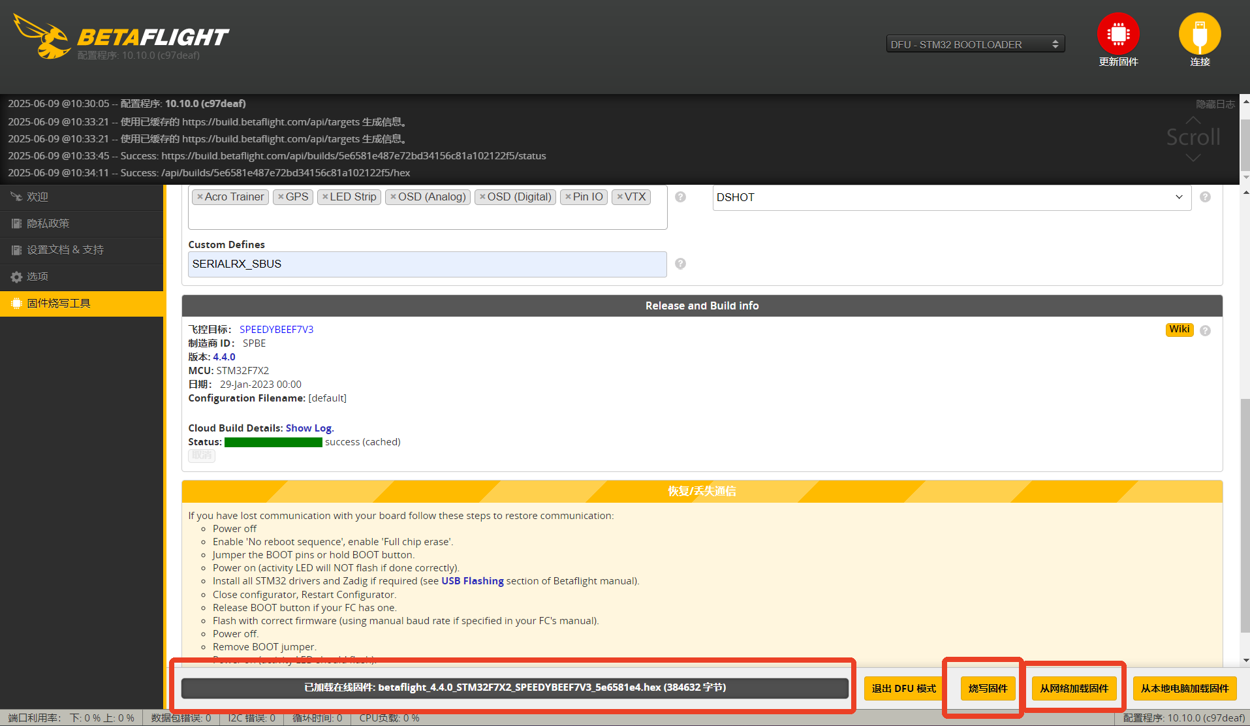Open the 设置文档 & 支持 tab
The image size is (1250, 726).
point(82,250)
